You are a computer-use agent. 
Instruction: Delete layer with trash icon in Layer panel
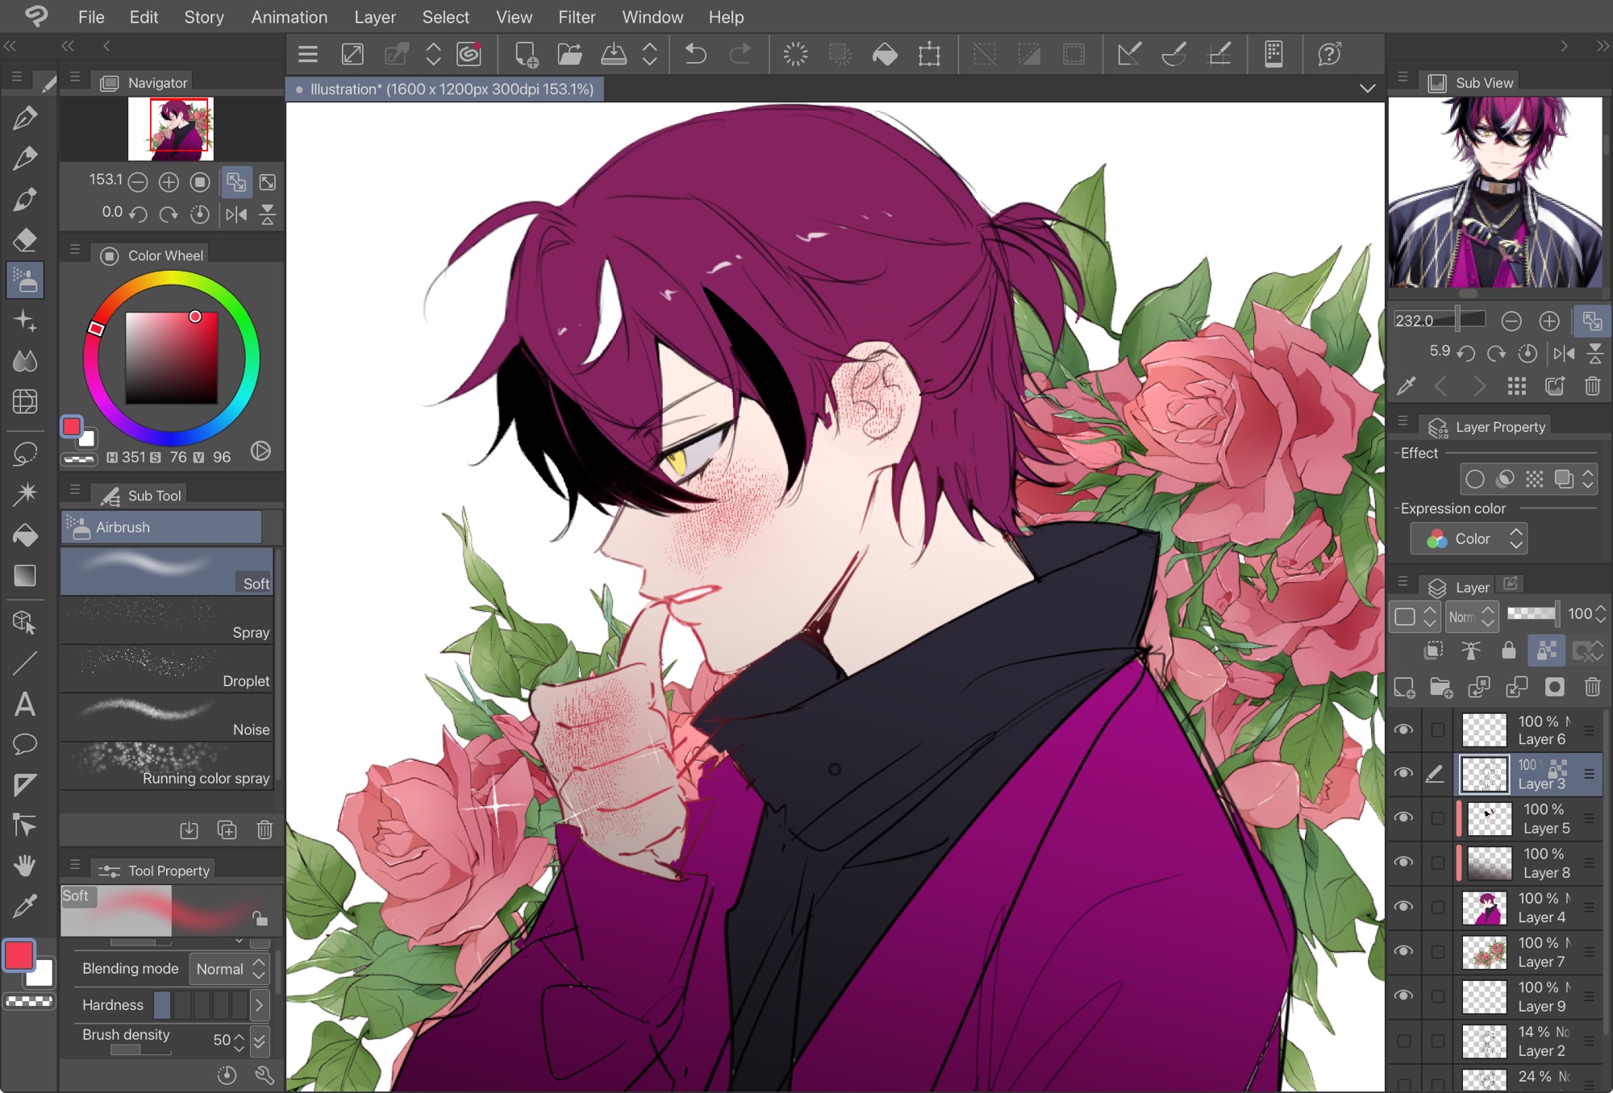[1592, 687]
